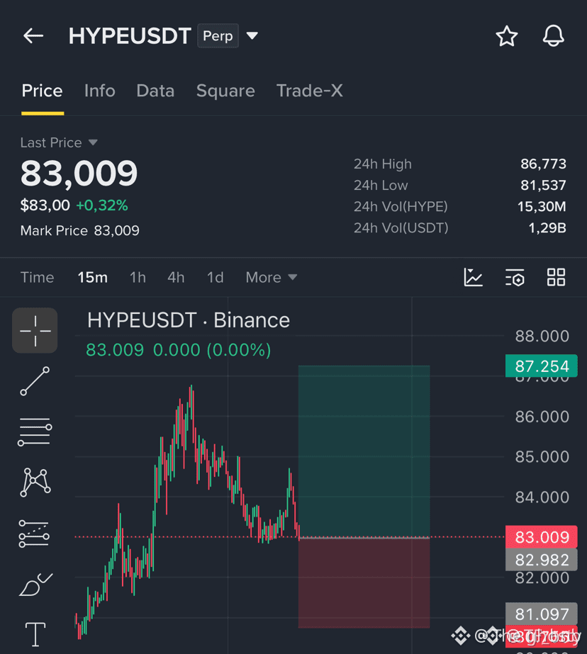This screenshot has width=587, height=654.
Task: Click the 24h Low value 81,537
Action: pyautogui.click(x=543, y=185)
